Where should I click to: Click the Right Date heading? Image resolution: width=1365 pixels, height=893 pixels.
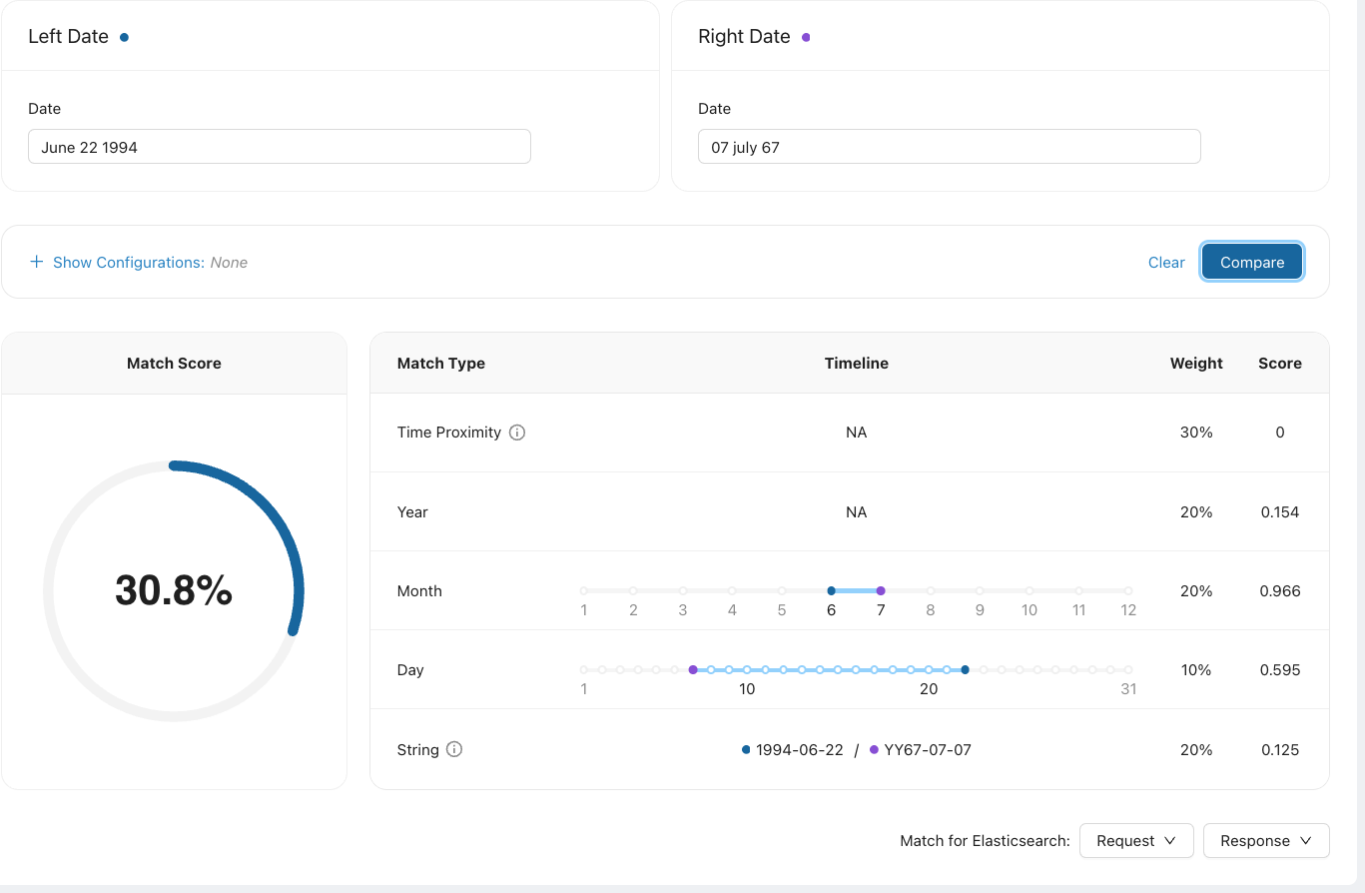tap(744, 37)
